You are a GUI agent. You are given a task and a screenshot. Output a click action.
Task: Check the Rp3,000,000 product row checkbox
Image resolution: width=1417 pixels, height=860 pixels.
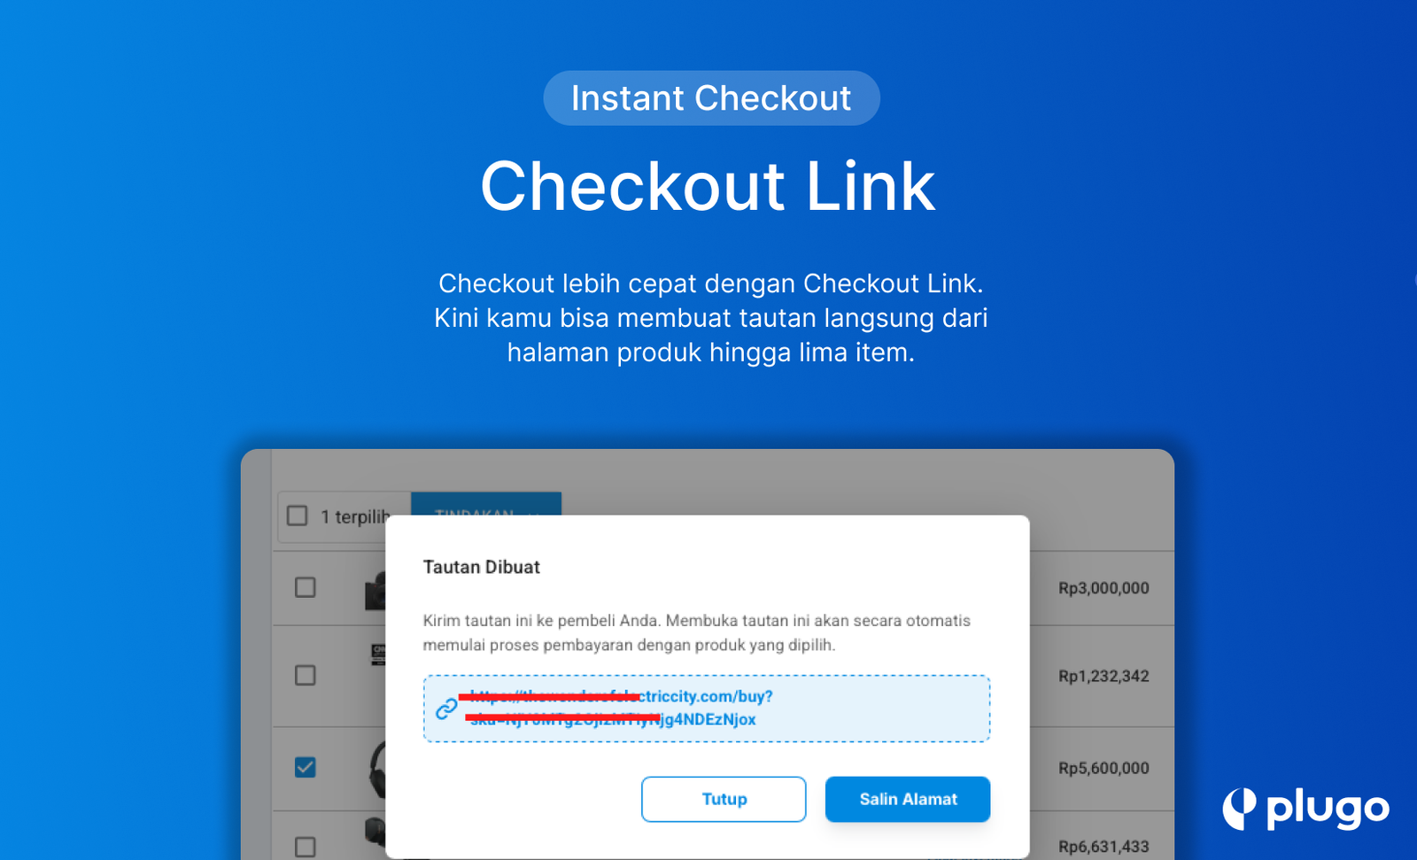(306, 587)
